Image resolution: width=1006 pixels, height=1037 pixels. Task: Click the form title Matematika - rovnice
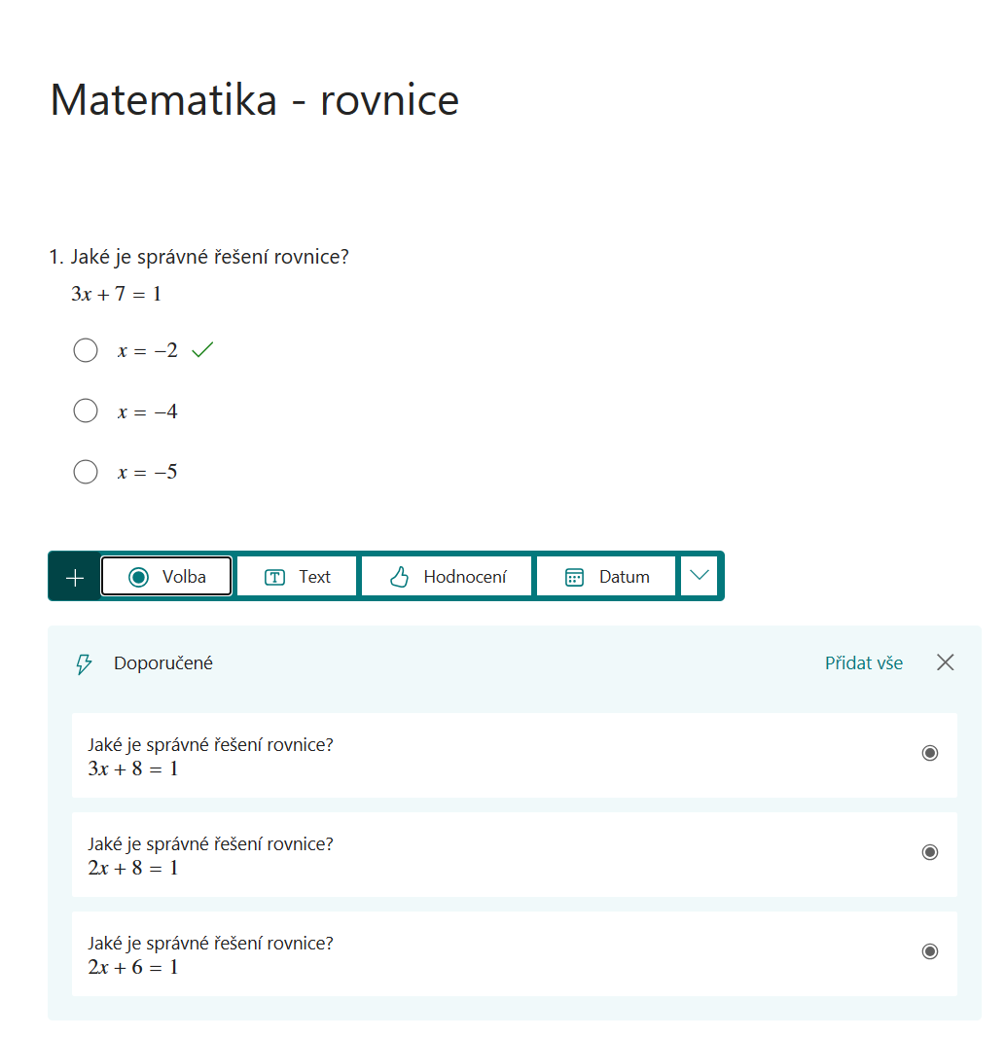point(255,100)
